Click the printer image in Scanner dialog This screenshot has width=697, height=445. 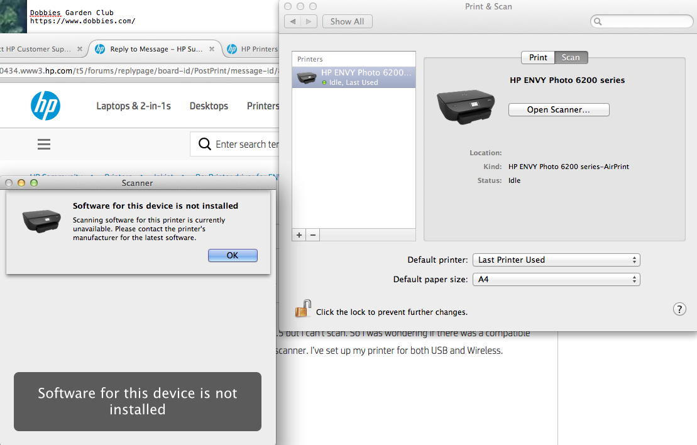(41, 221)
